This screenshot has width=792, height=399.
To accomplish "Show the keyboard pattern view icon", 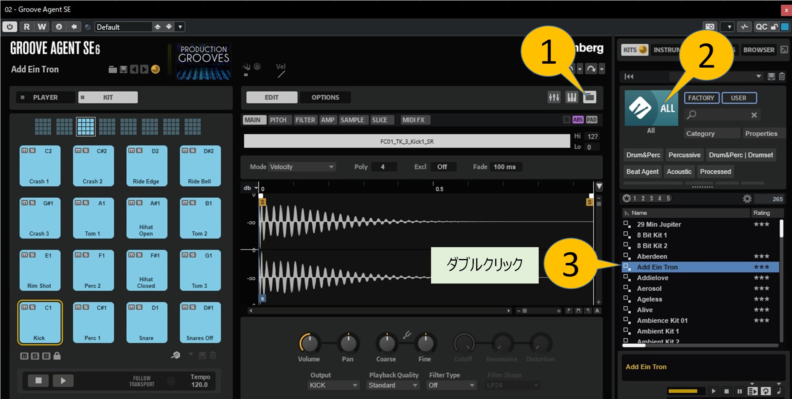I will pos(572,97).
